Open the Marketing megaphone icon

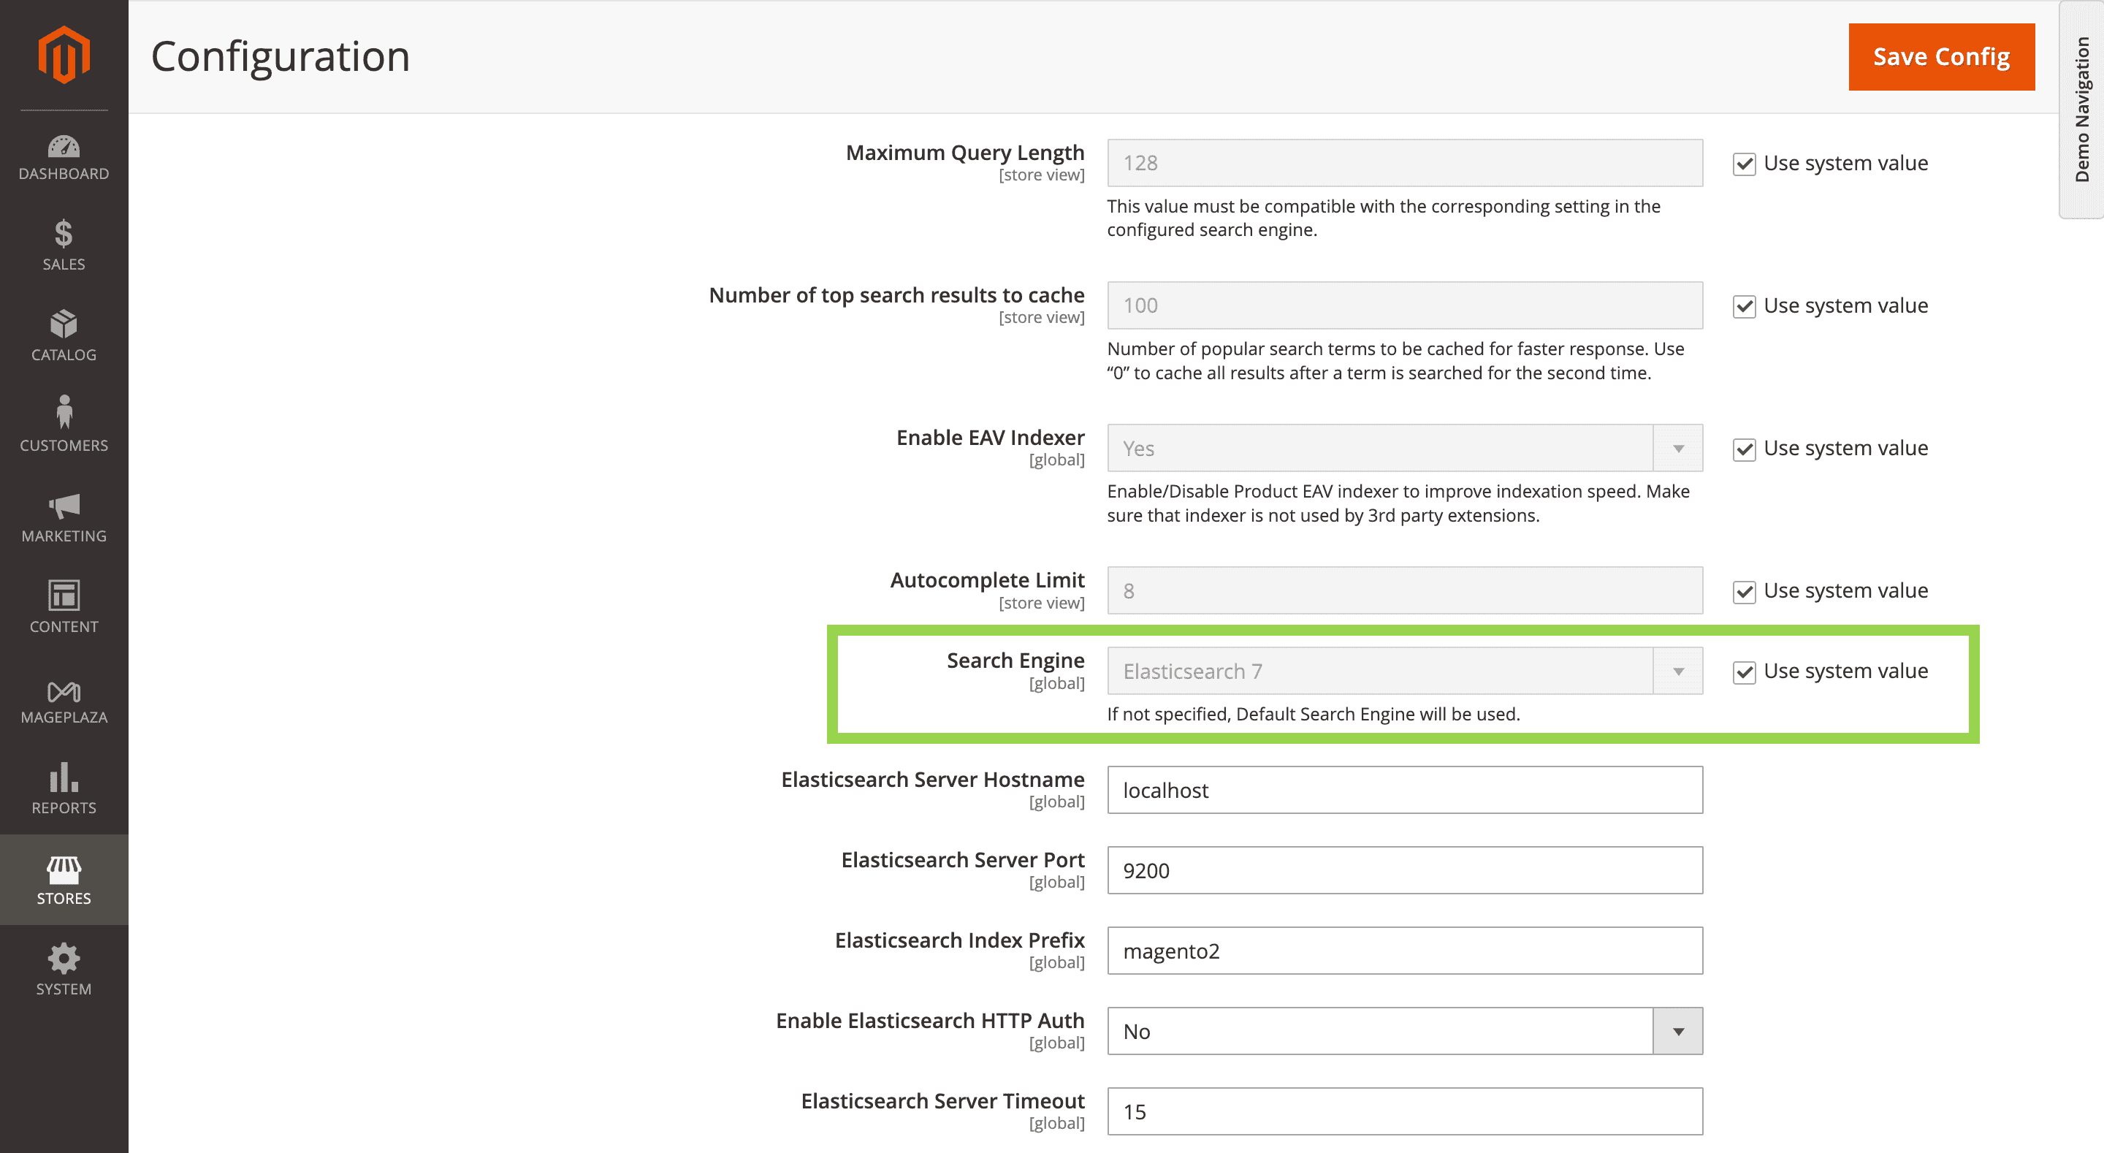(x=64, y=506)
